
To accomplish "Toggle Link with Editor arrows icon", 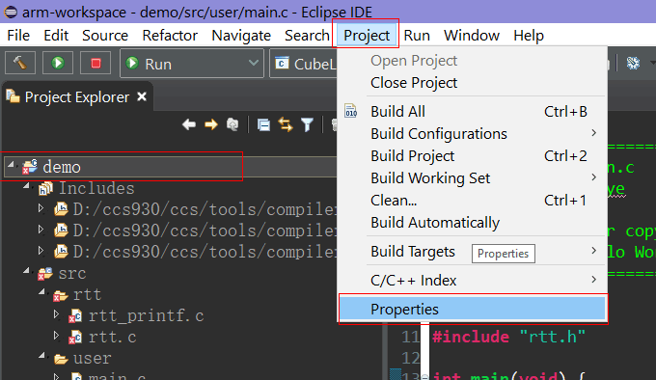I will pos(286,125).
